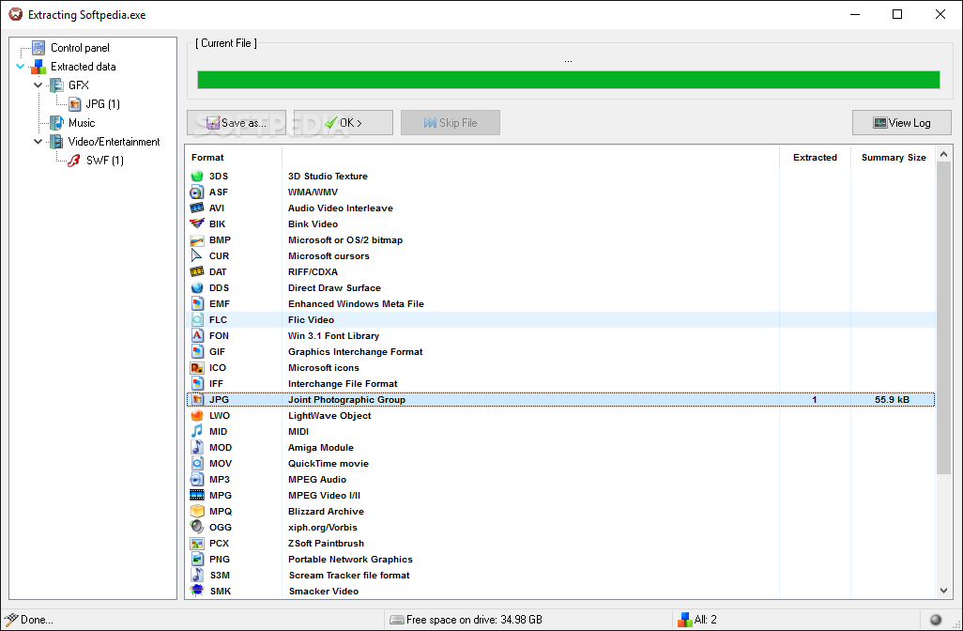Sort by the Format column header
The width and height of the screenshot is (963, 631).
coord(234,158)
